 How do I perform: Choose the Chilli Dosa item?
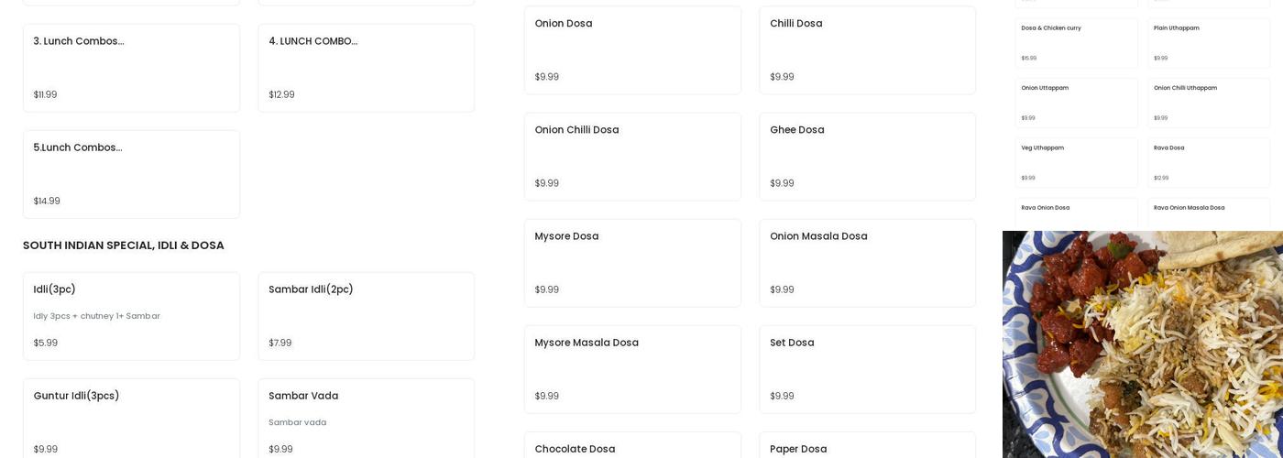point(867,50)
